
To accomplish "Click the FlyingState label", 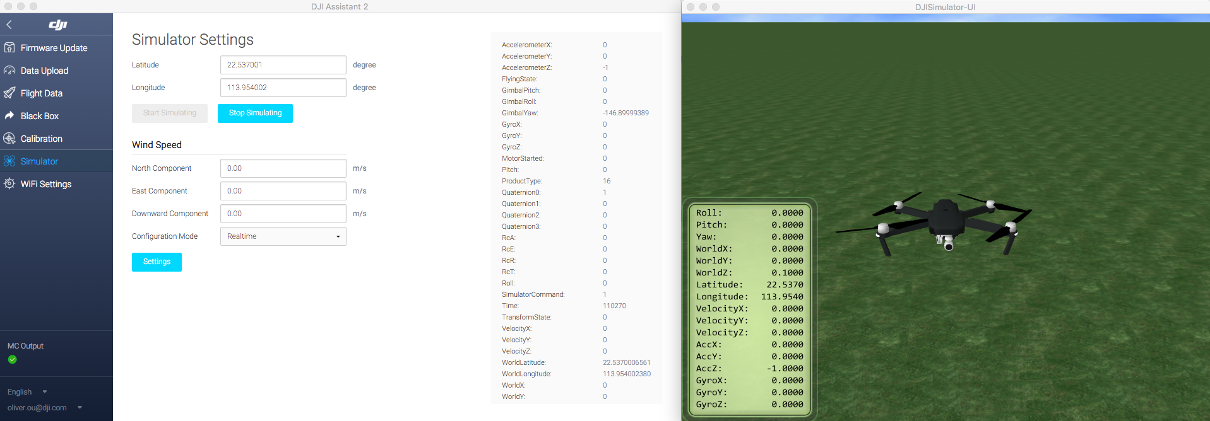I will click(x=519, y=79).
